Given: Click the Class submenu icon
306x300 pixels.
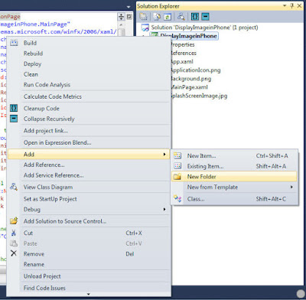Looking at the screenshot, I should point(177,199).
